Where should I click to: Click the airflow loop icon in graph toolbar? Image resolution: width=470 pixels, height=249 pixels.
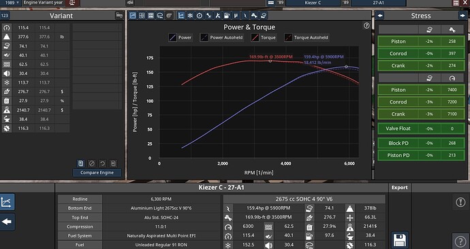click(x=160, y=16)
